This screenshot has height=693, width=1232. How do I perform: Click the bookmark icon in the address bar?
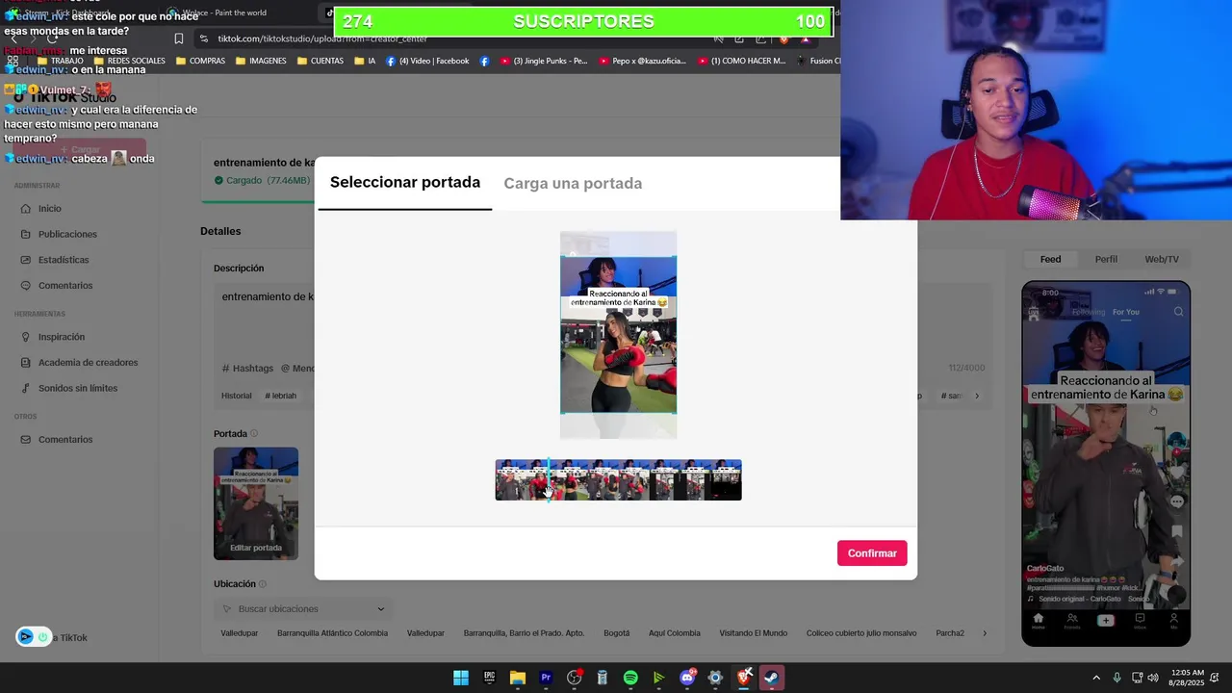178,38
